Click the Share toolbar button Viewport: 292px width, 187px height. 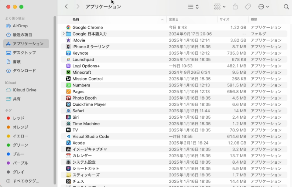point(235,7)
